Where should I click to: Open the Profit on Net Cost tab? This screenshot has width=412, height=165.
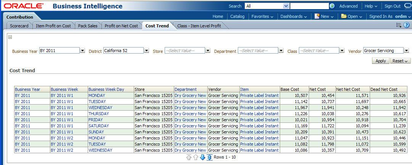click(x=121, y=26)
